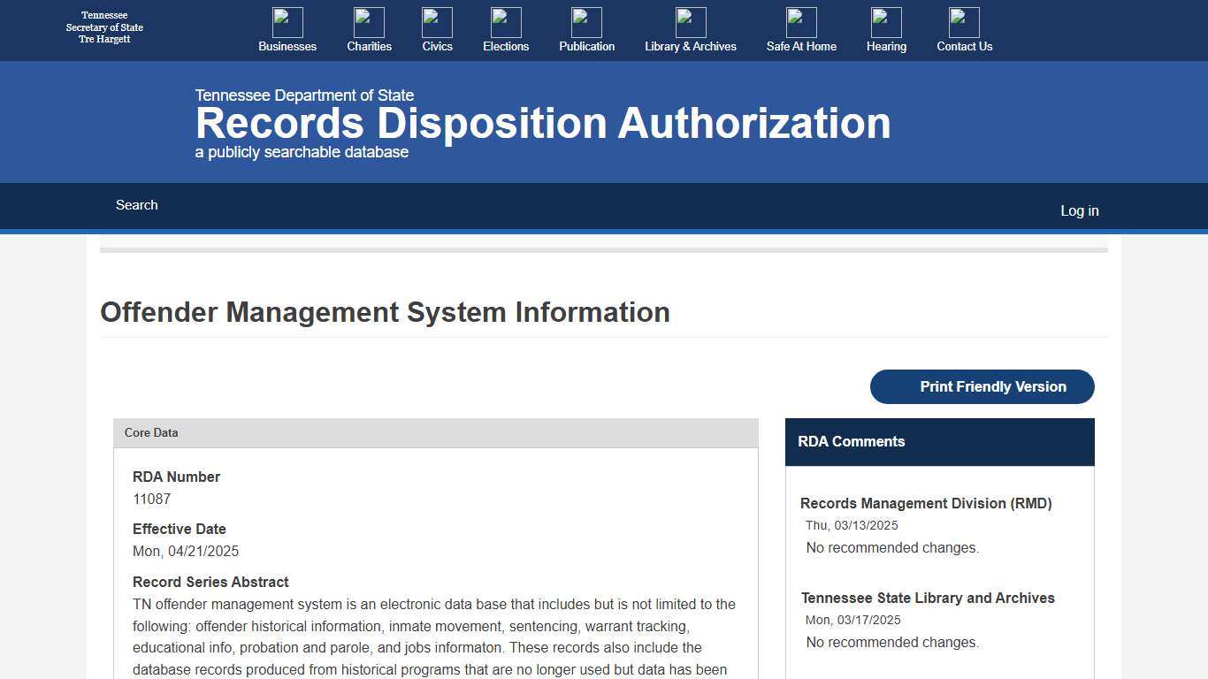This screenshot has height=679, width=1208.
Task: Click the Contact Us icon
Action: point(964,22)
